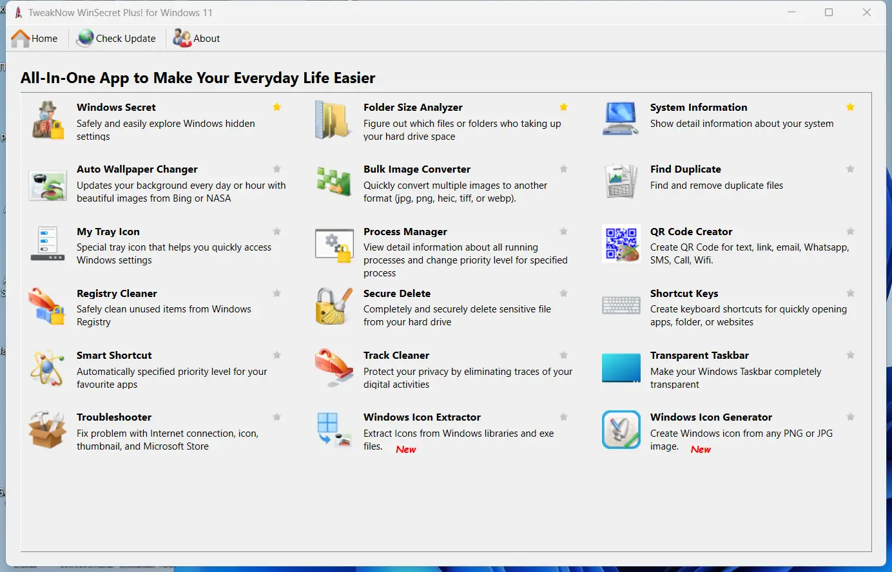892x572 pixels.
Task: Unfavorite the System Information star
Action: click(850, 107)
